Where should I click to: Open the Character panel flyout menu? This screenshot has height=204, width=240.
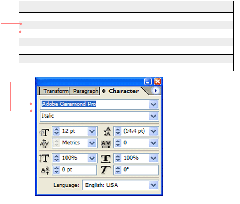pyautogui.click(x=156, y=91)
